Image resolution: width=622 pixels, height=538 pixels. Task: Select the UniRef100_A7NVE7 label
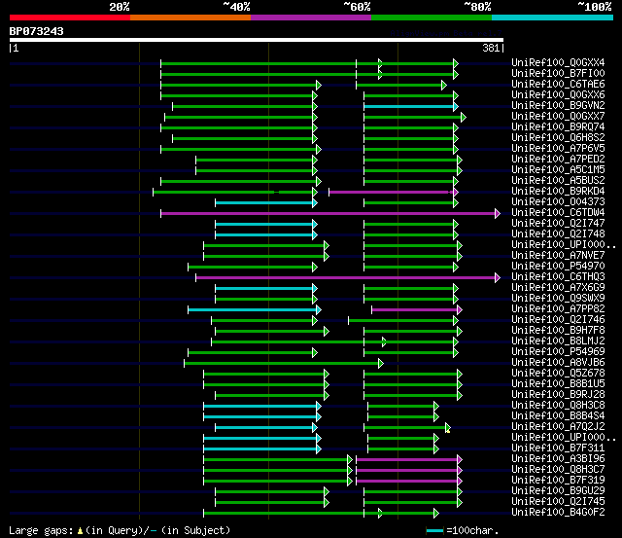(x=558, y=255)
